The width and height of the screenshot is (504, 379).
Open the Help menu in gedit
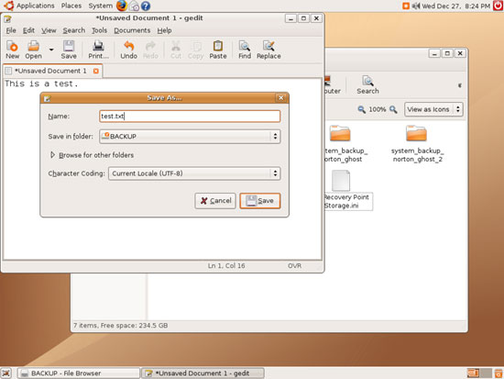(x=164, y=30)
